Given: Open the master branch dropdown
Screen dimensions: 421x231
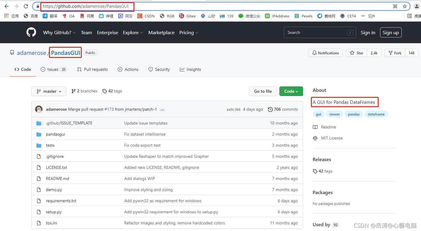Looking at the screenshot, I should coord(49,91).
